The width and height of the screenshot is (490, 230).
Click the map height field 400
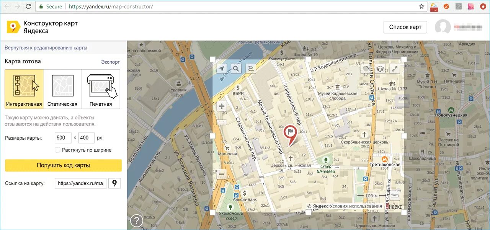coord(86,138)
